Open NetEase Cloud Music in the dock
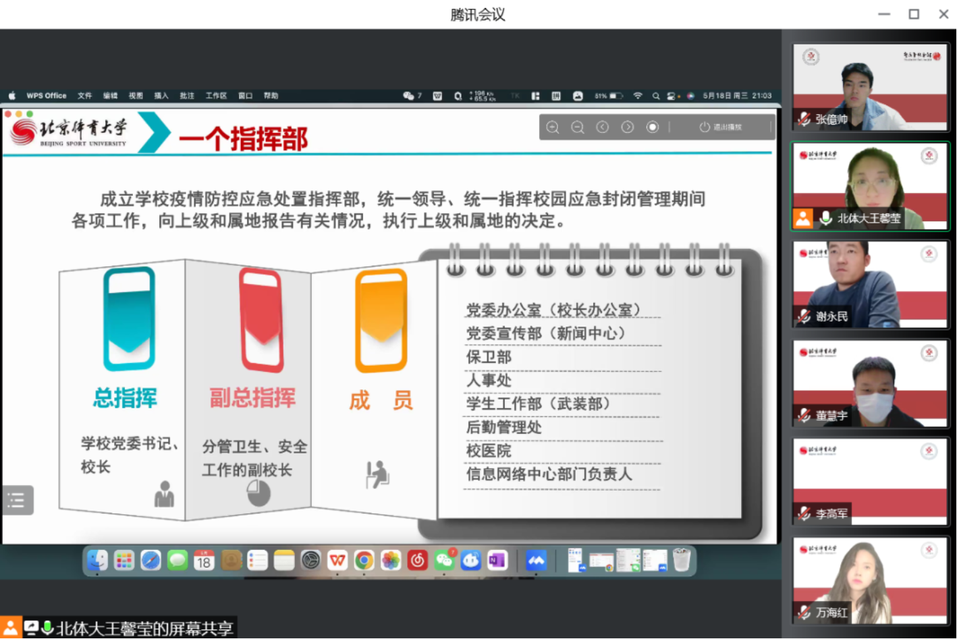This screenshot has width=957, height=639. pyautogui.click(x=418, y=560)
